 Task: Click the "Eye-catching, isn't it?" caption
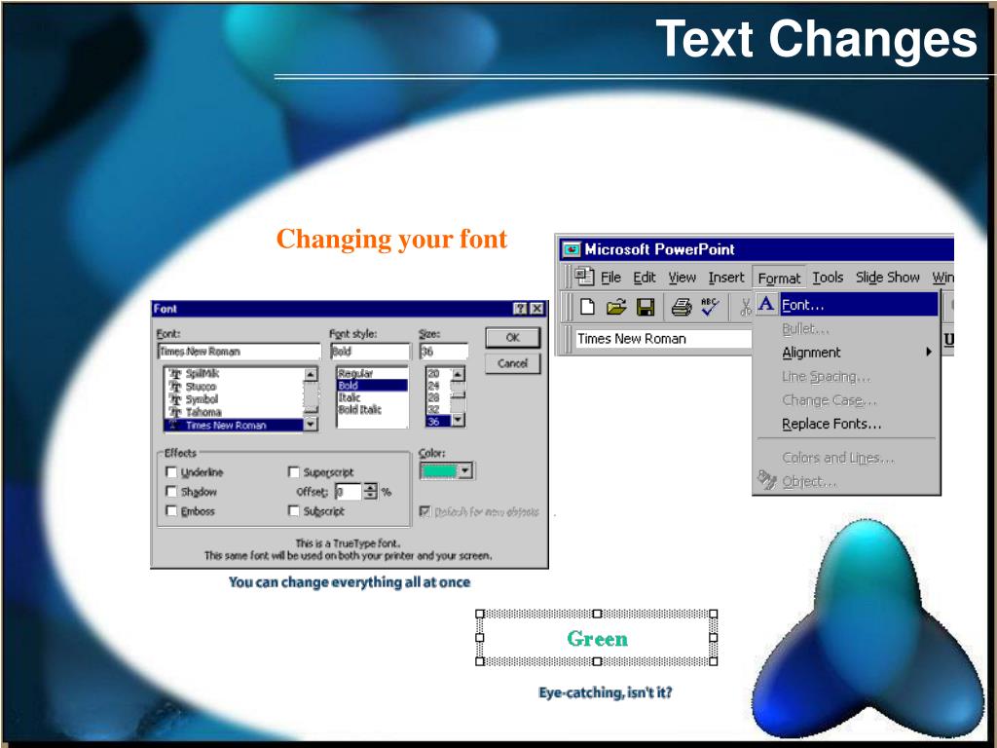coord(606,692)
